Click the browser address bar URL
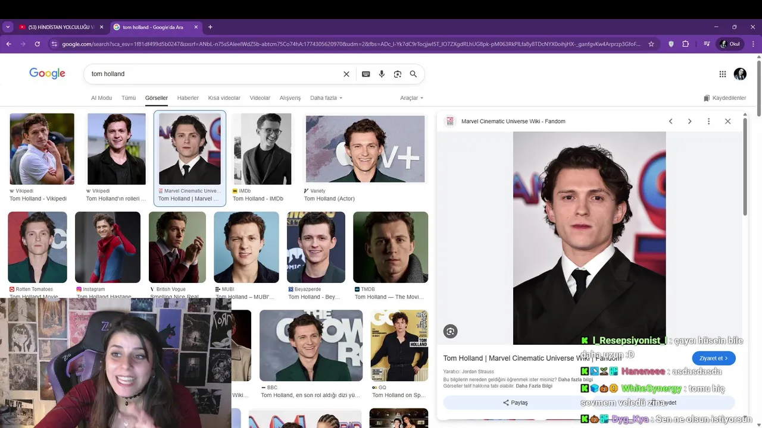Image resolution: width=762 pixels, height=428 pixels. click(351, 44)
